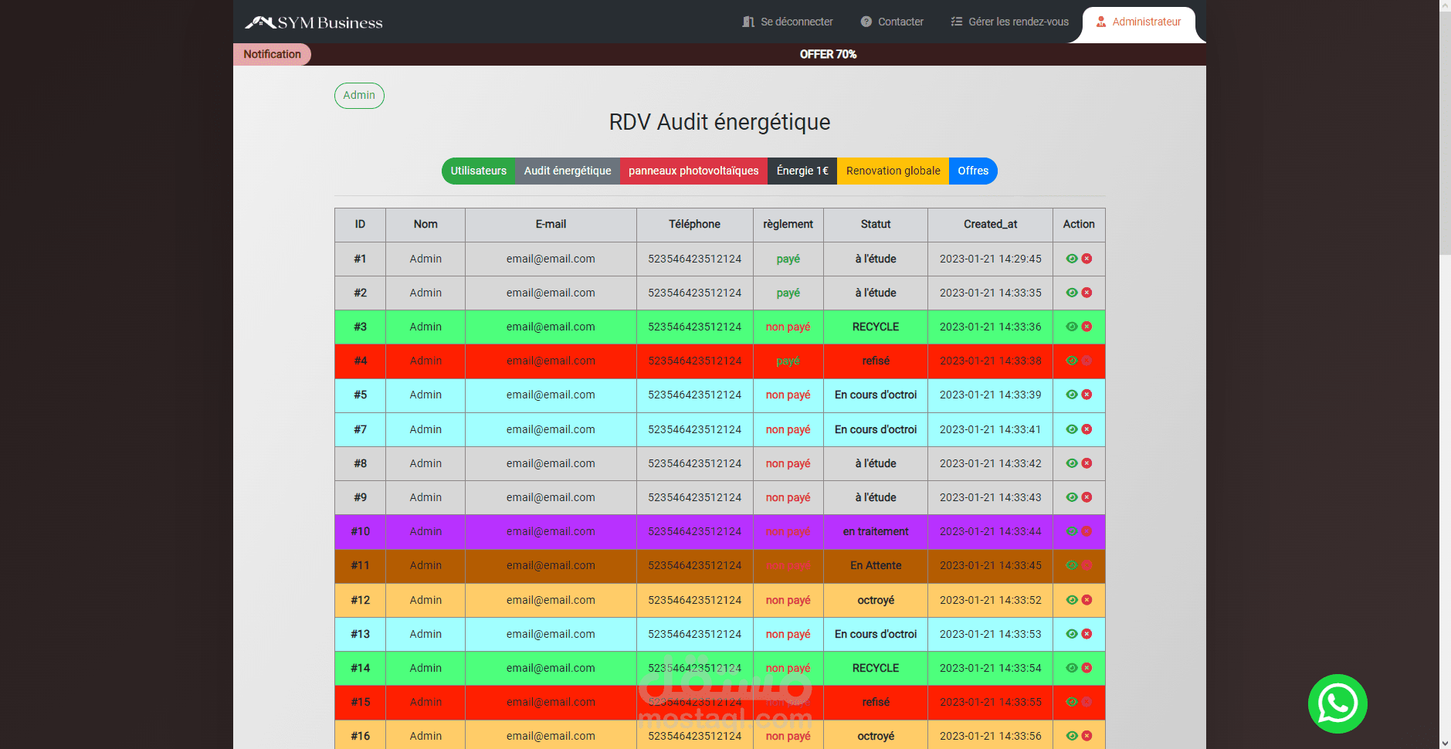Delete appointment row #9
Screen dimensions: 1451x749
1087,497
